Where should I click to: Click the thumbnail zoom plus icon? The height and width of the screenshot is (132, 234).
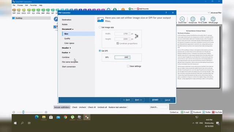[x=46, y=112]
